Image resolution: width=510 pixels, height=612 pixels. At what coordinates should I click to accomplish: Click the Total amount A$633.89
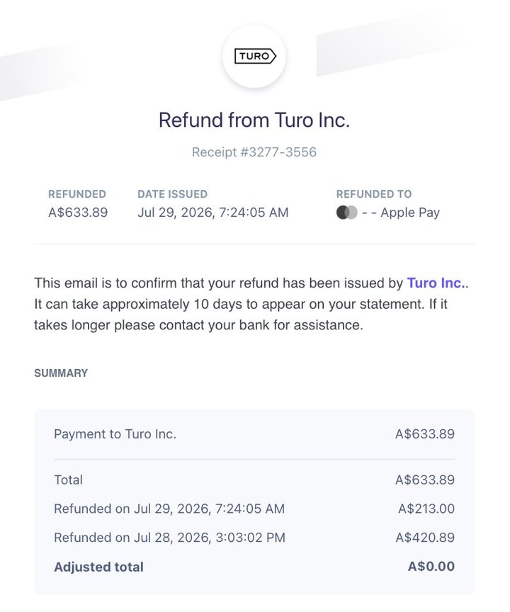[425, 480]
